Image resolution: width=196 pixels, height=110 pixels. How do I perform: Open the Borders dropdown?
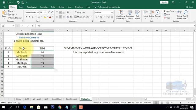tap(41, 17)
